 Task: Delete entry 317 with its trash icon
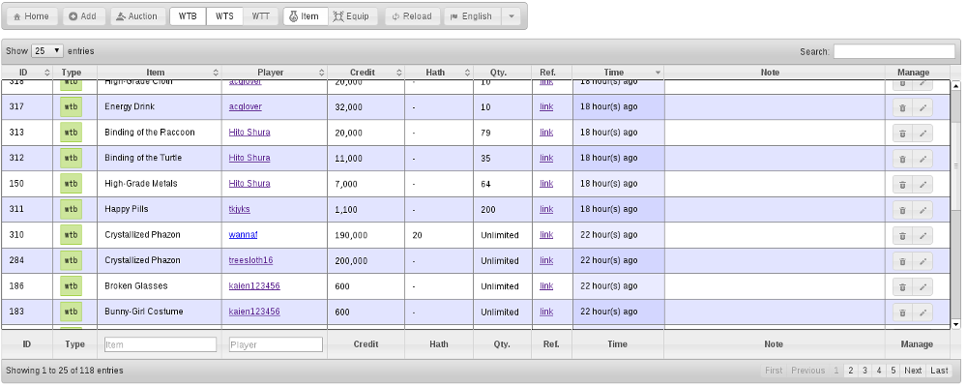tap(902, 108)
